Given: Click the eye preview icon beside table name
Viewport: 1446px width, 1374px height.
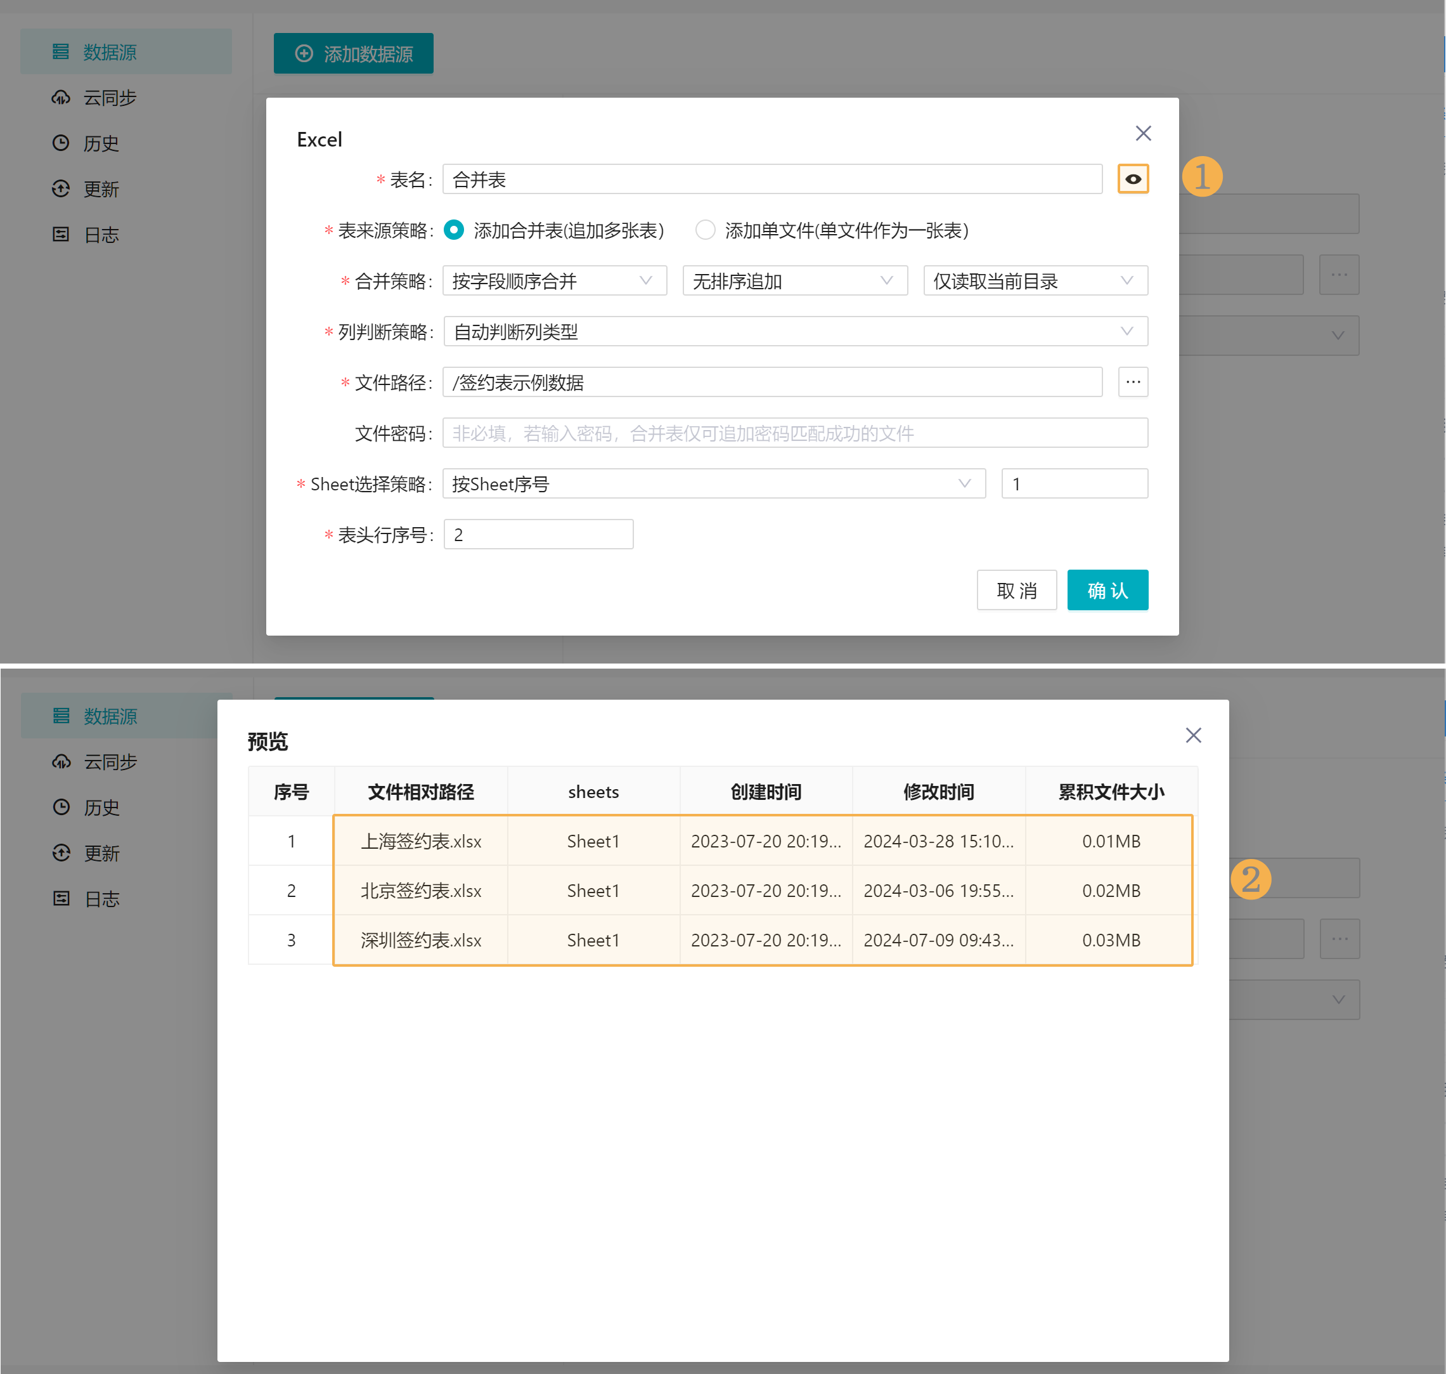Looking at the screenshot, I should pos(1132,179).
